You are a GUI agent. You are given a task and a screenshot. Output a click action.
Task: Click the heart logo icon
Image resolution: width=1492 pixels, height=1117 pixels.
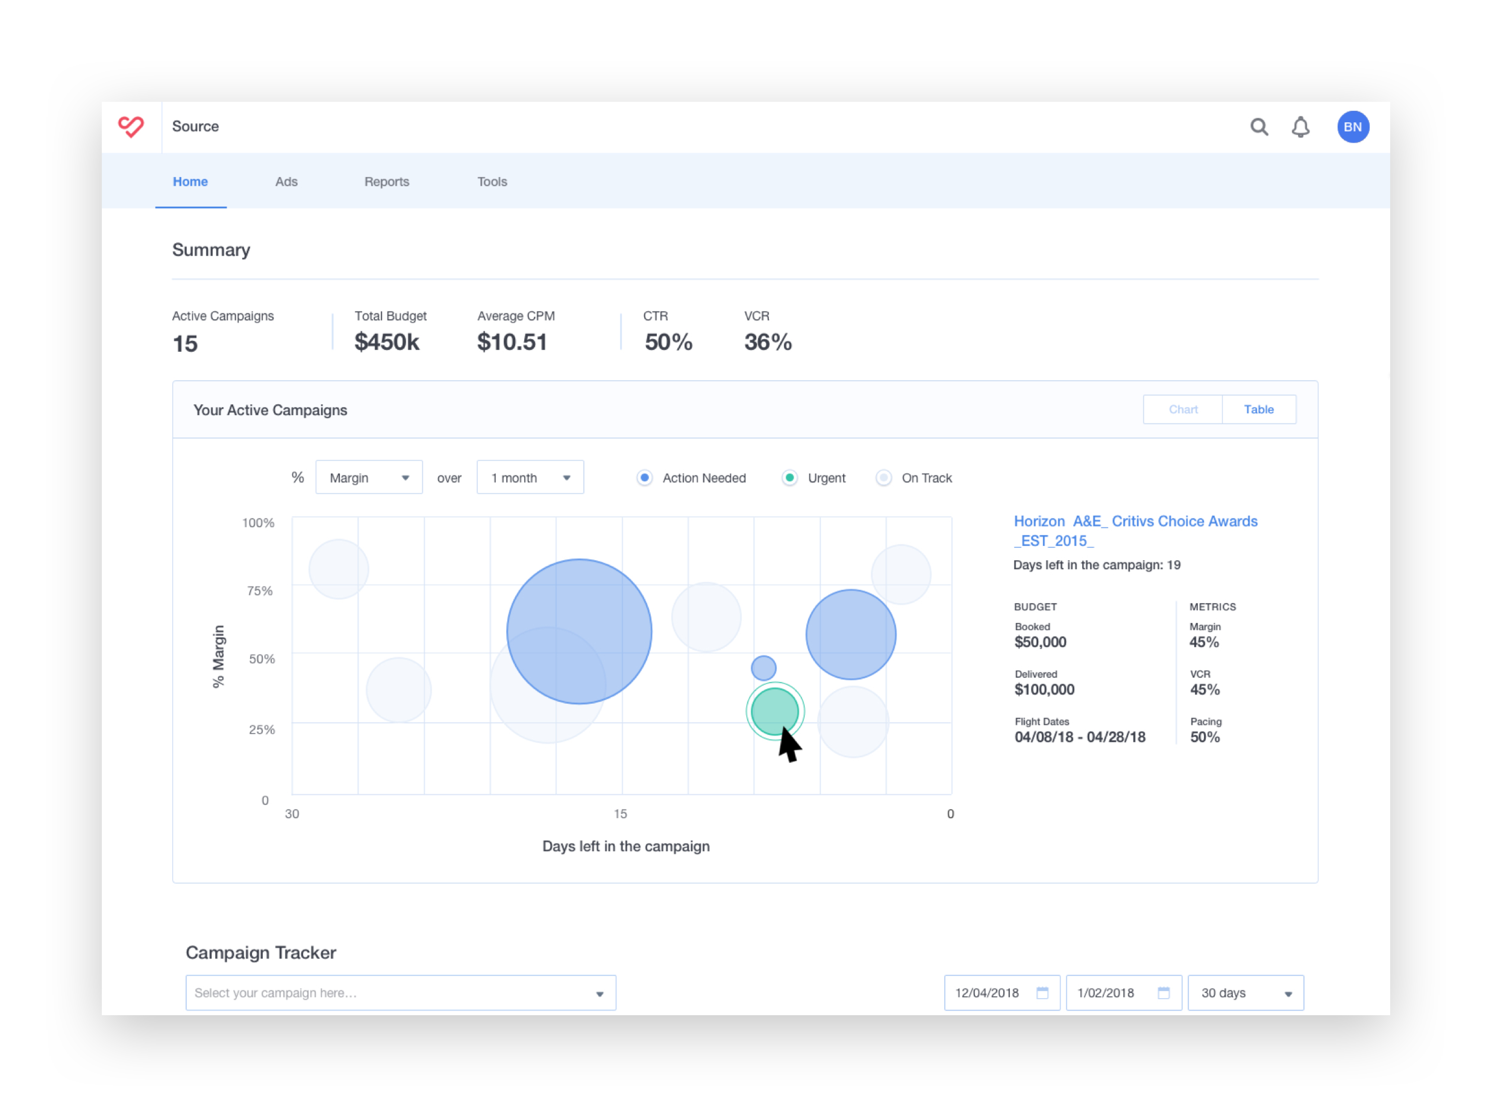(131, 126)
